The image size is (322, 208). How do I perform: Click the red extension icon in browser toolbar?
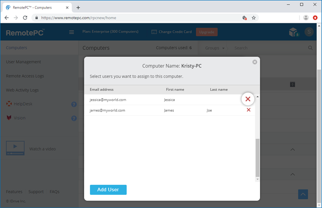pos(315,18)
